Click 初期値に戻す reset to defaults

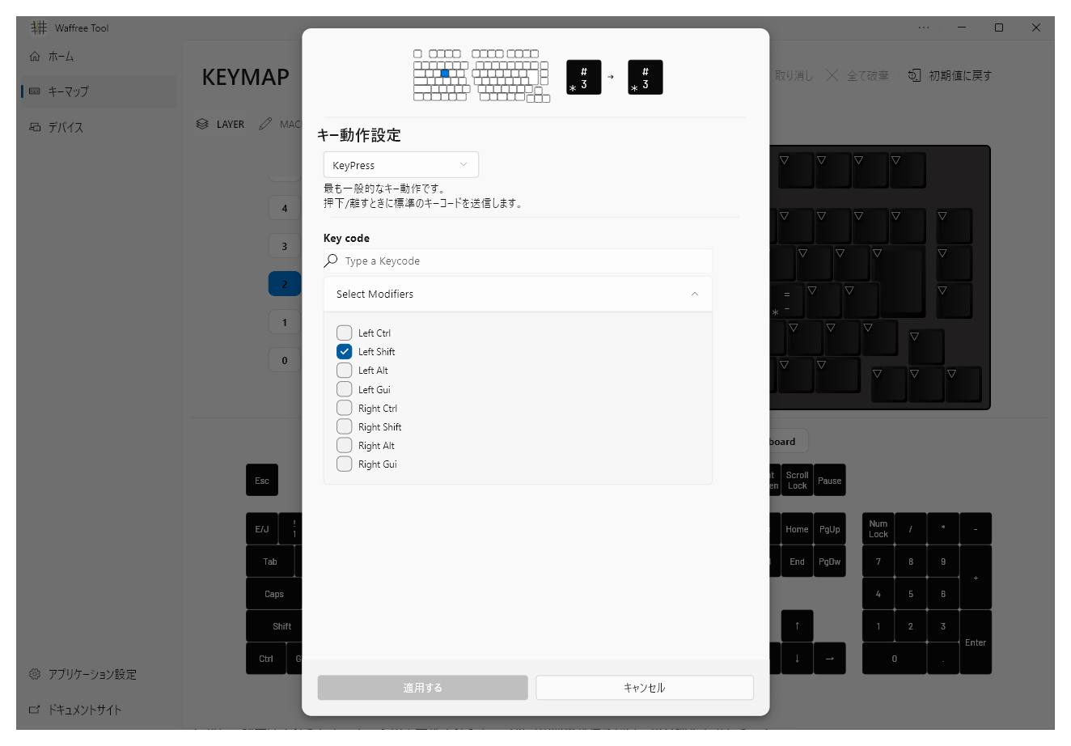coord(950,75)
